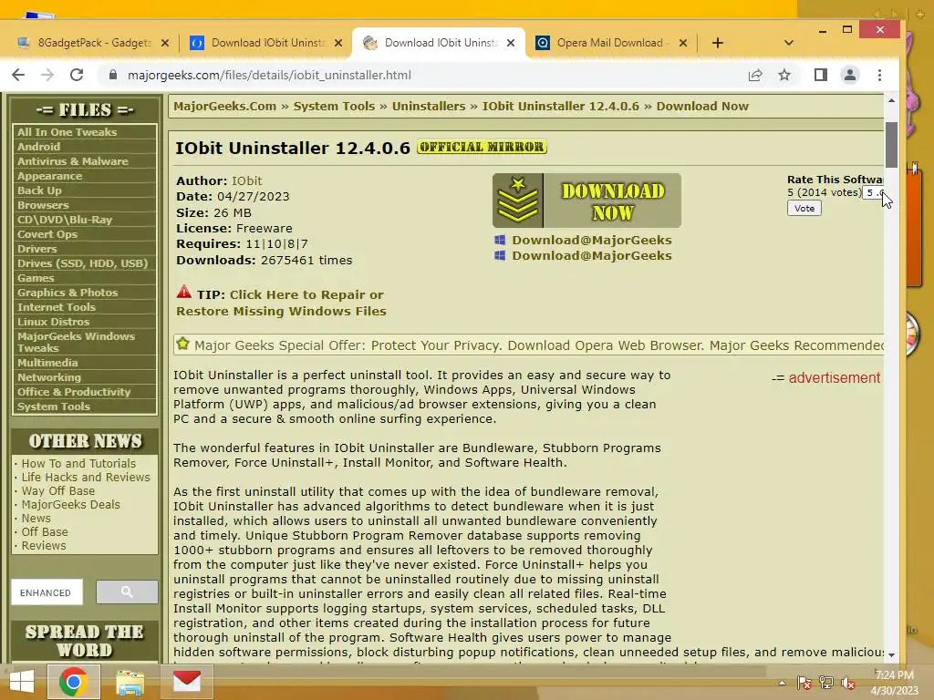Image resolution: width=934 pixels, height=700 pixels.
Task: Close the 8GadgetPack tab
Action: (x=165, y=43)
